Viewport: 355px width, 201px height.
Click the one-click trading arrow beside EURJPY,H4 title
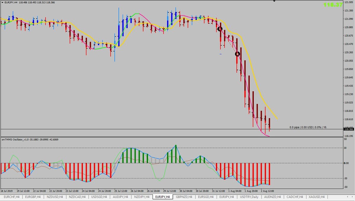pos(2,2)
